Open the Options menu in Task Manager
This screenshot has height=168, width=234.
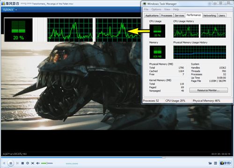point(156,9)
